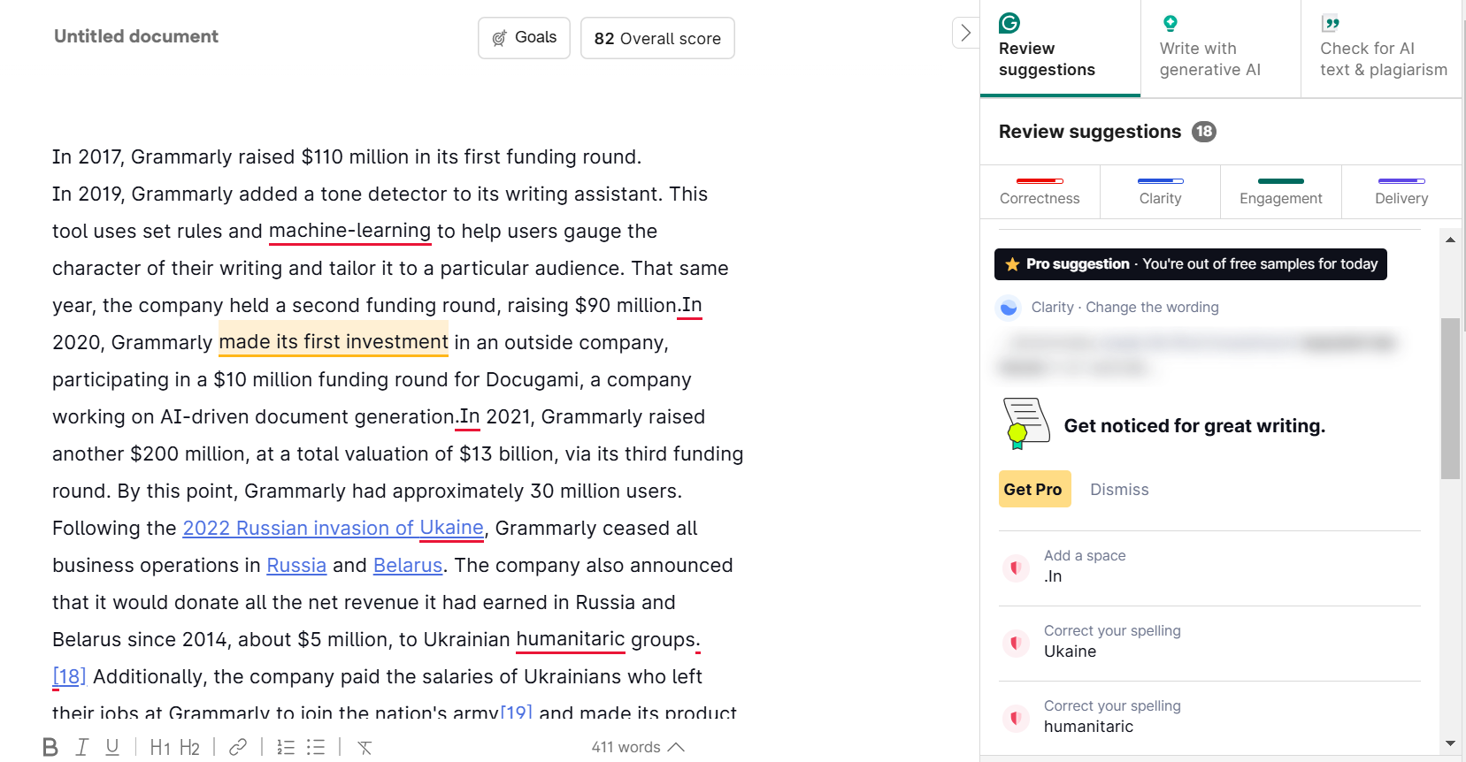Click the Get Pro button
This screenshot has height=762, width=1466.
pyautogui.click(x=1033, y=489)
